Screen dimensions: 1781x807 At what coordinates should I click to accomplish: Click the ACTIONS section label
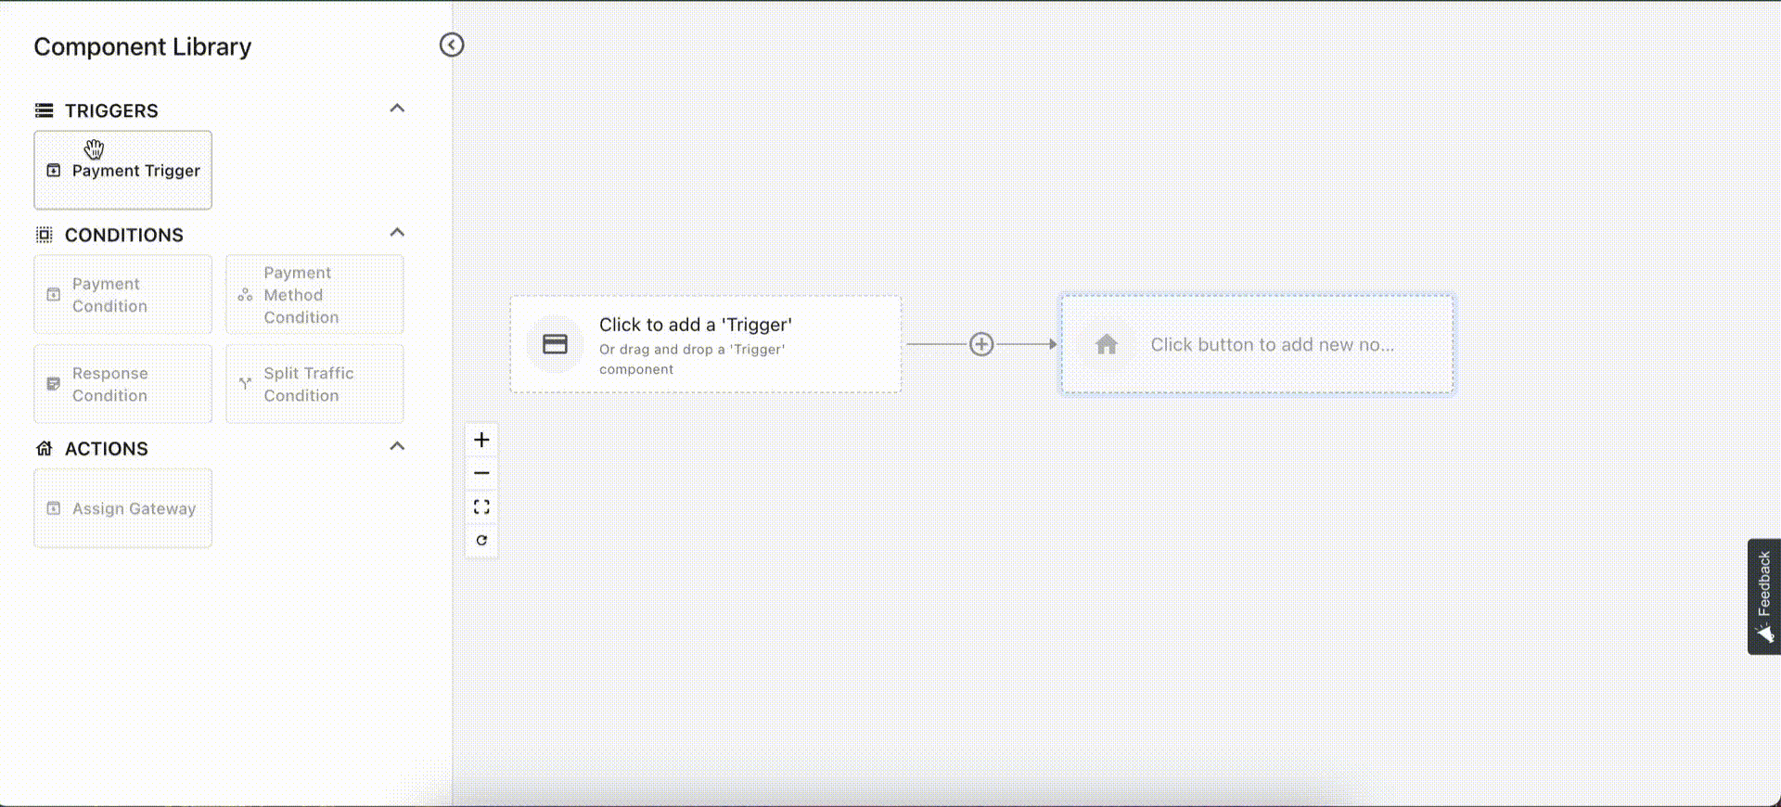click(107, 448)
